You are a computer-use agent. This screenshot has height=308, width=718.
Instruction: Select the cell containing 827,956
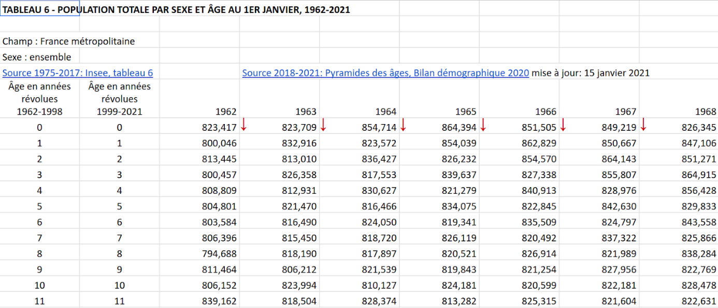tap(599, 269)
